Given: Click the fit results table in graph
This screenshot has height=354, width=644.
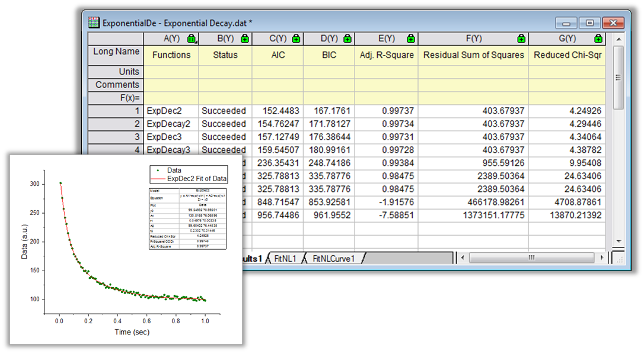Looking at the screenshot, I should 189,218.
